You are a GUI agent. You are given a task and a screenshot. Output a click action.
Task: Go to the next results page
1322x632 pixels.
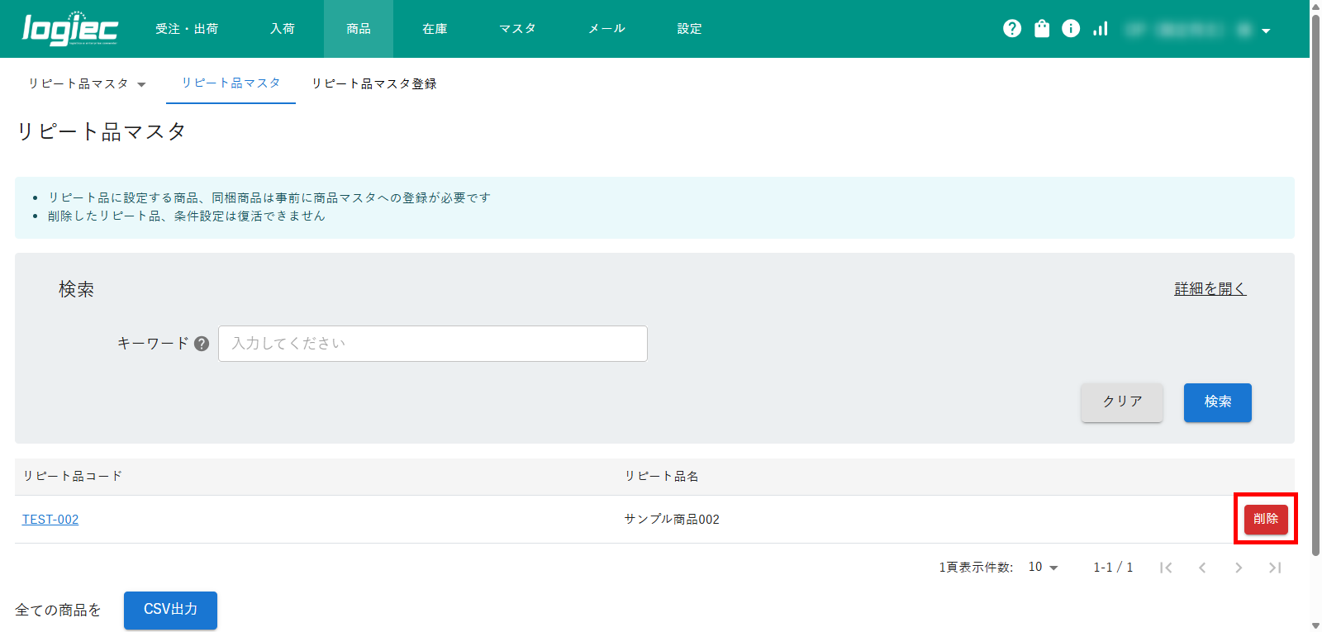1239,568
